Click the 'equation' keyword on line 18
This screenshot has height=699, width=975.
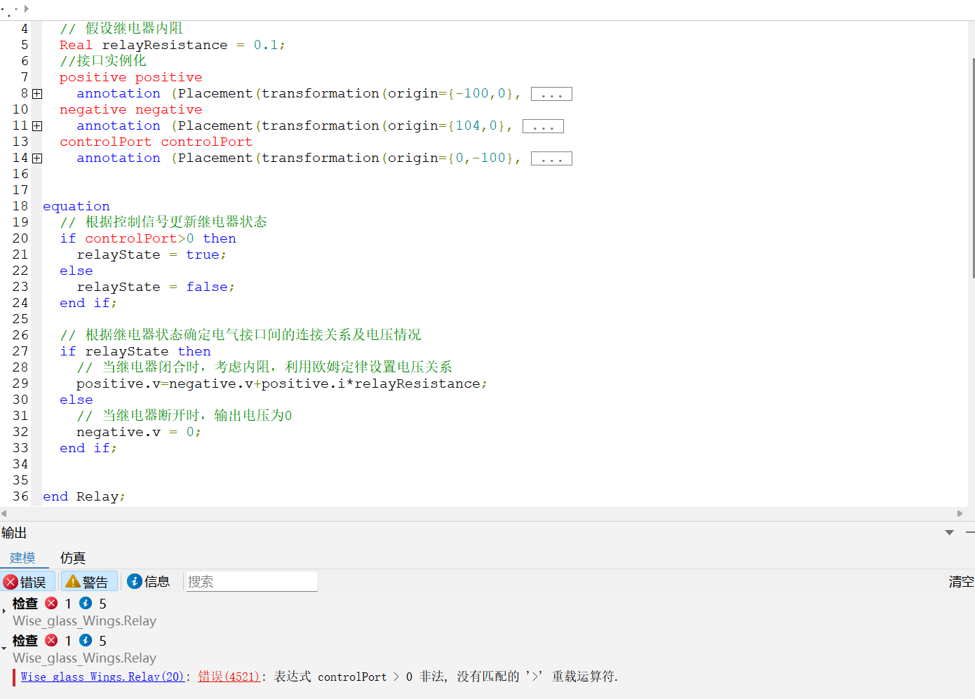pyautogui.click(x=76, y=206)
